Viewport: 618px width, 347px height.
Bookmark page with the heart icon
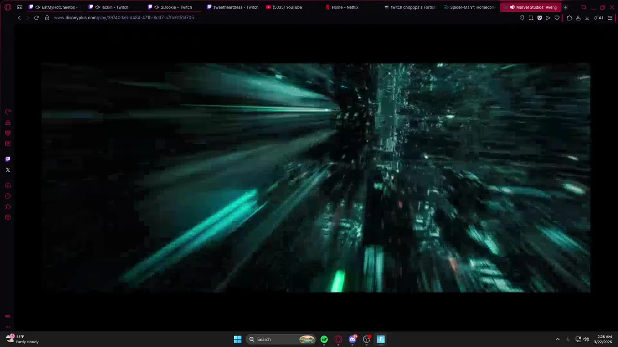click(x=557, y=18)
